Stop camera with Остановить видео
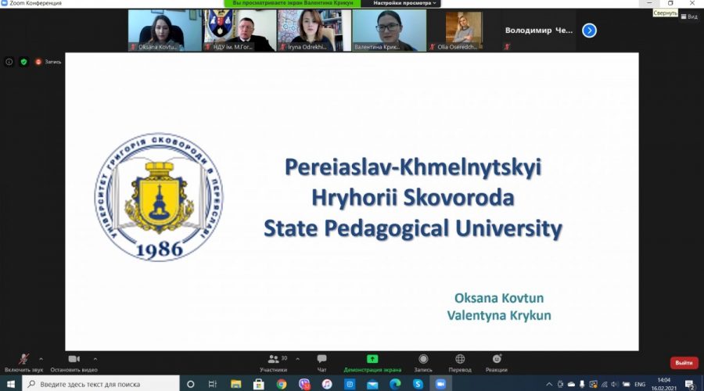This screenshot has width=704, height=391. pos(74,363)
